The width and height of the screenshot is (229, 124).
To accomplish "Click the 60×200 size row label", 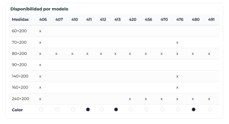I will (19, 31).
